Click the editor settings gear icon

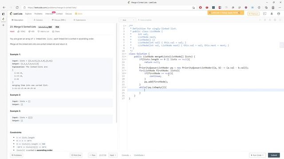[x=275, y=20]
